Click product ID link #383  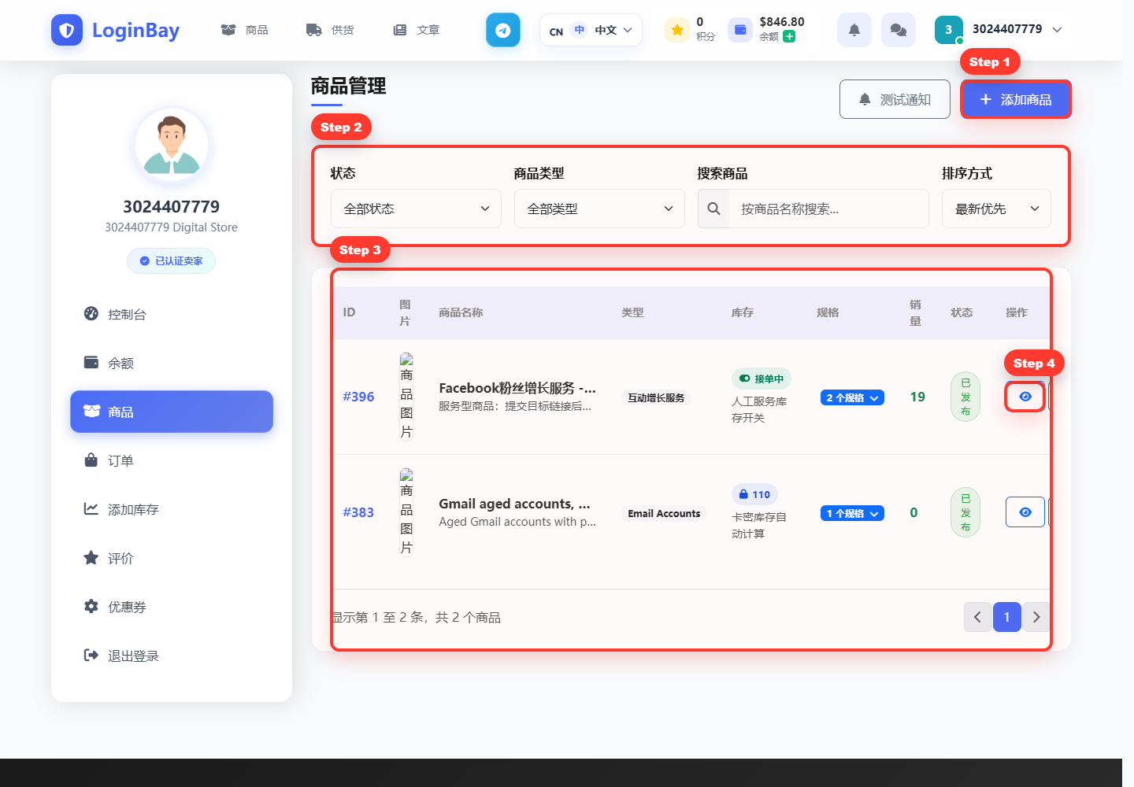pyautogui.click(x=358, y=512)
